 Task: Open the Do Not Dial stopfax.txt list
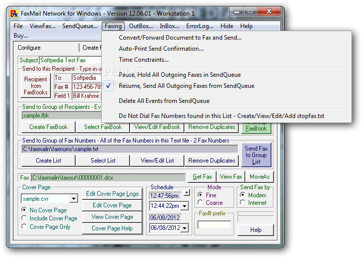point(227,116)
